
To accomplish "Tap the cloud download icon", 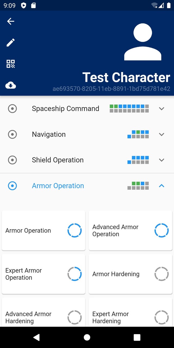I will point(10,85).
